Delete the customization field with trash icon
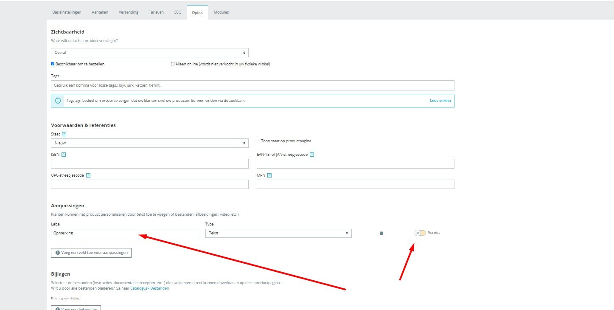Viewport: 614px width, 310px height. 381,233
